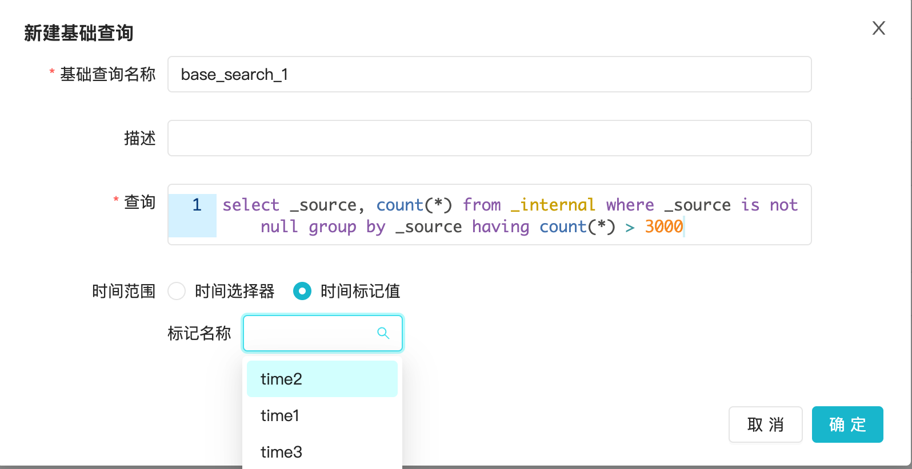The image size is (912, 469).
Task: Choose time2 from the dropdown list
Action: [322, 379]
